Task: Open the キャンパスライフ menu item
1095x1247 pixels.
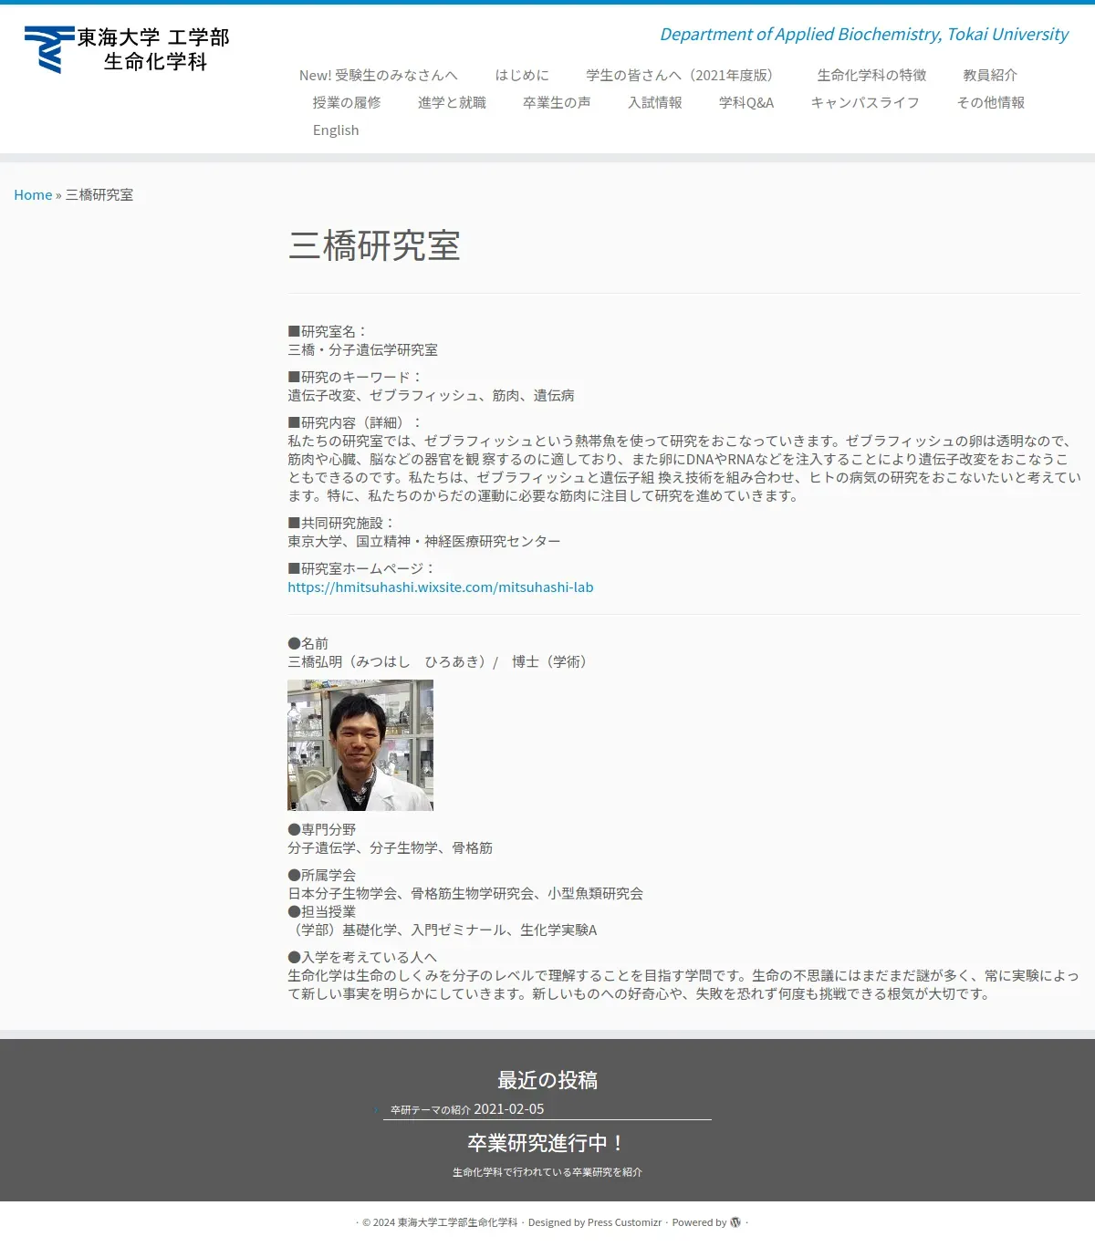Action: [x=865, y=103]
